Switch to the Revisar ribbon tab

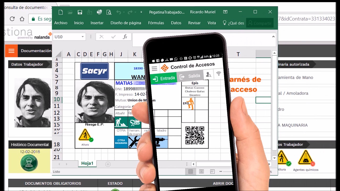pos(194,23)
